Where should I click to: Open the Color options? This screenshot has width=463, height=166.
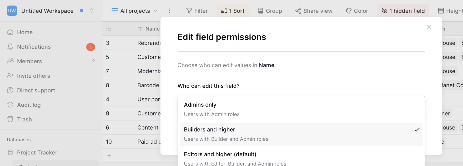click(357, 11)
